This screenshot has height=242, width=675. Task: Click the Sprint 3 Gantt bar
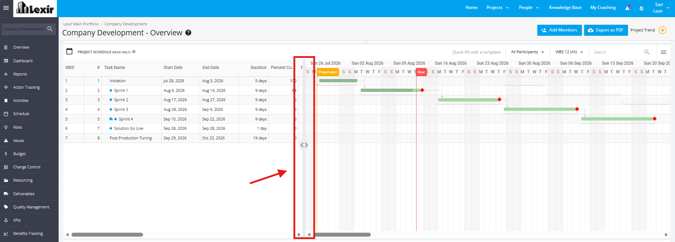[x=540, y=109]
